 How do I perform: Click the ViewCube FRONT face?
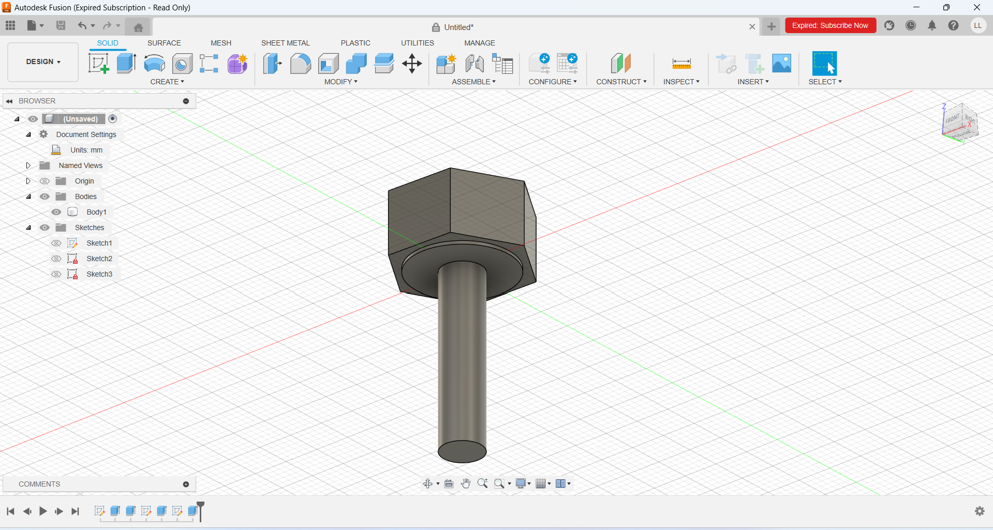(952, 119)
